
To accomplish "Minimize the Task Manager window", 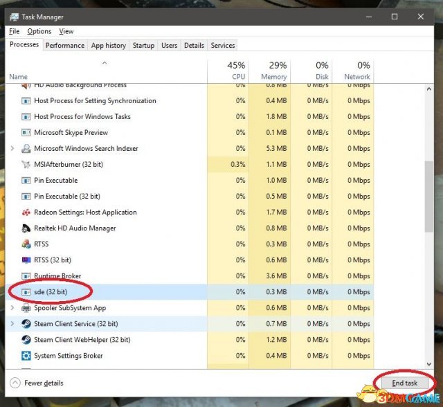I will tap(369, 17).
